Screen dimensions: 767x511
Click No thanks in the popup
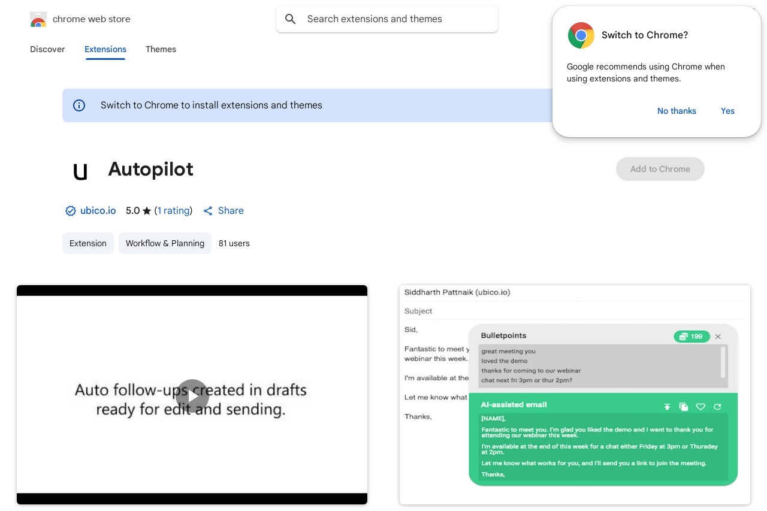[x=677, y=111]
